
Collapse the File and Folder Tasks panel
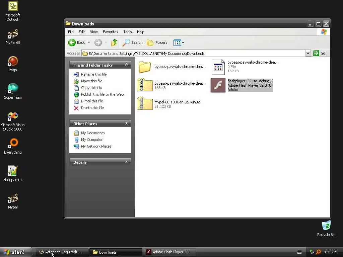click(x=126, y=65)
